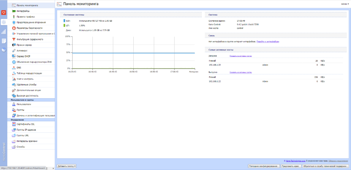Open the Добавить плитку dropdown

(67, 166)
